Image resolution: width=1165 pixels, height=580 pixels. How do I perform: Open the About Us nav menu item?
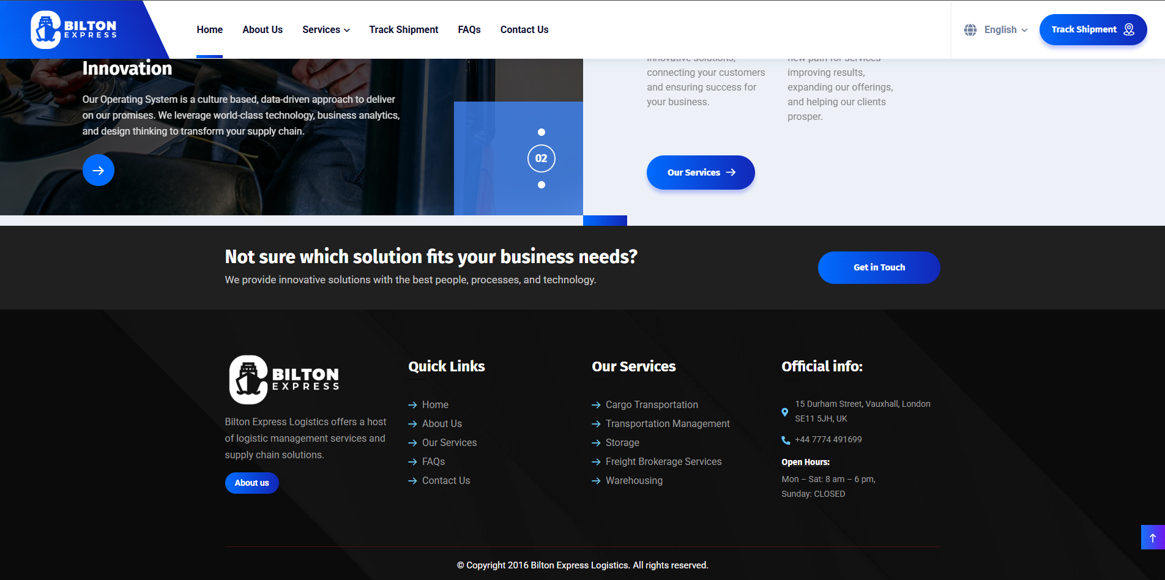coord(262,30)
